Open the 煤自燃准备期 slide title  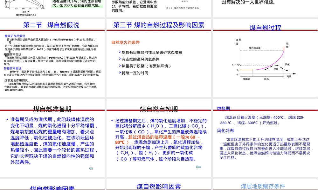click(52, 109)
